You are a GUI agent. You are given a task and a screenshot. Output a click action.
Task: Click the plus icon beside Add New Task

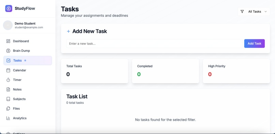[68, 31]
